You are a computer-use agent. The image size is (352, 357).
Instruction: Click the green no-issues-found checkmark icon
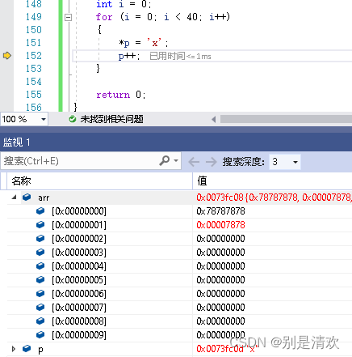73,119
